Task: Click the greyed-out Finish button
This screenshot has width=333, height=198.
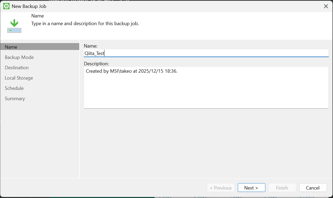Action: [282, 188]
